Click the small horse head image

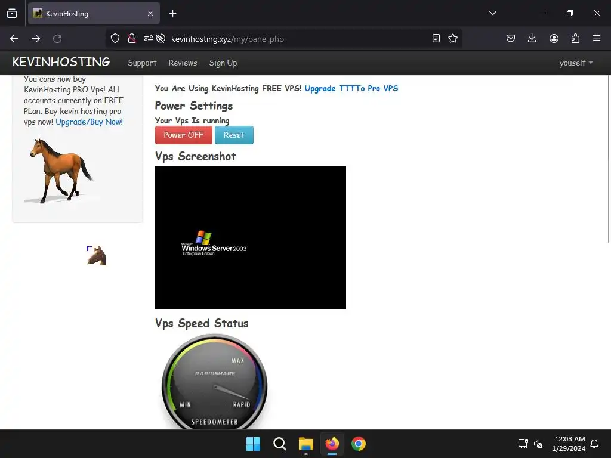point(97,256)
